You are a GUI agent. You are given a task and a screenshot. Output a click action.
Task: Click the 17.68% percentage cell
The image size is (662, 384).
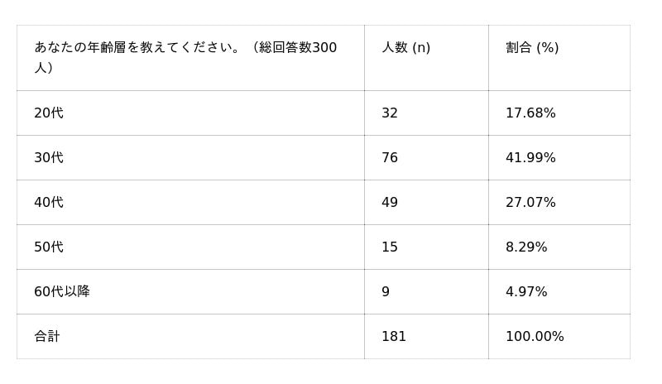coord(530,113)
